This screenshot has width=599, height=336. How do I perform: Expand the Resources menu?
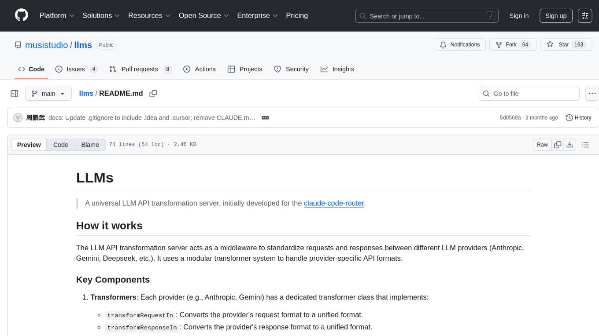click(x=149, y=15)
